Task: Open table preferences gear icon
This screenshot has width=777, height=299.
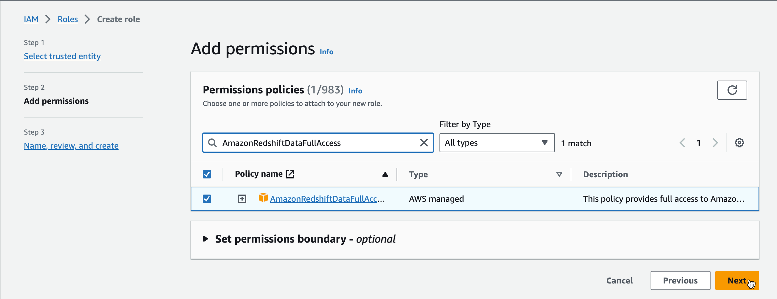Action: coord(739,143)
